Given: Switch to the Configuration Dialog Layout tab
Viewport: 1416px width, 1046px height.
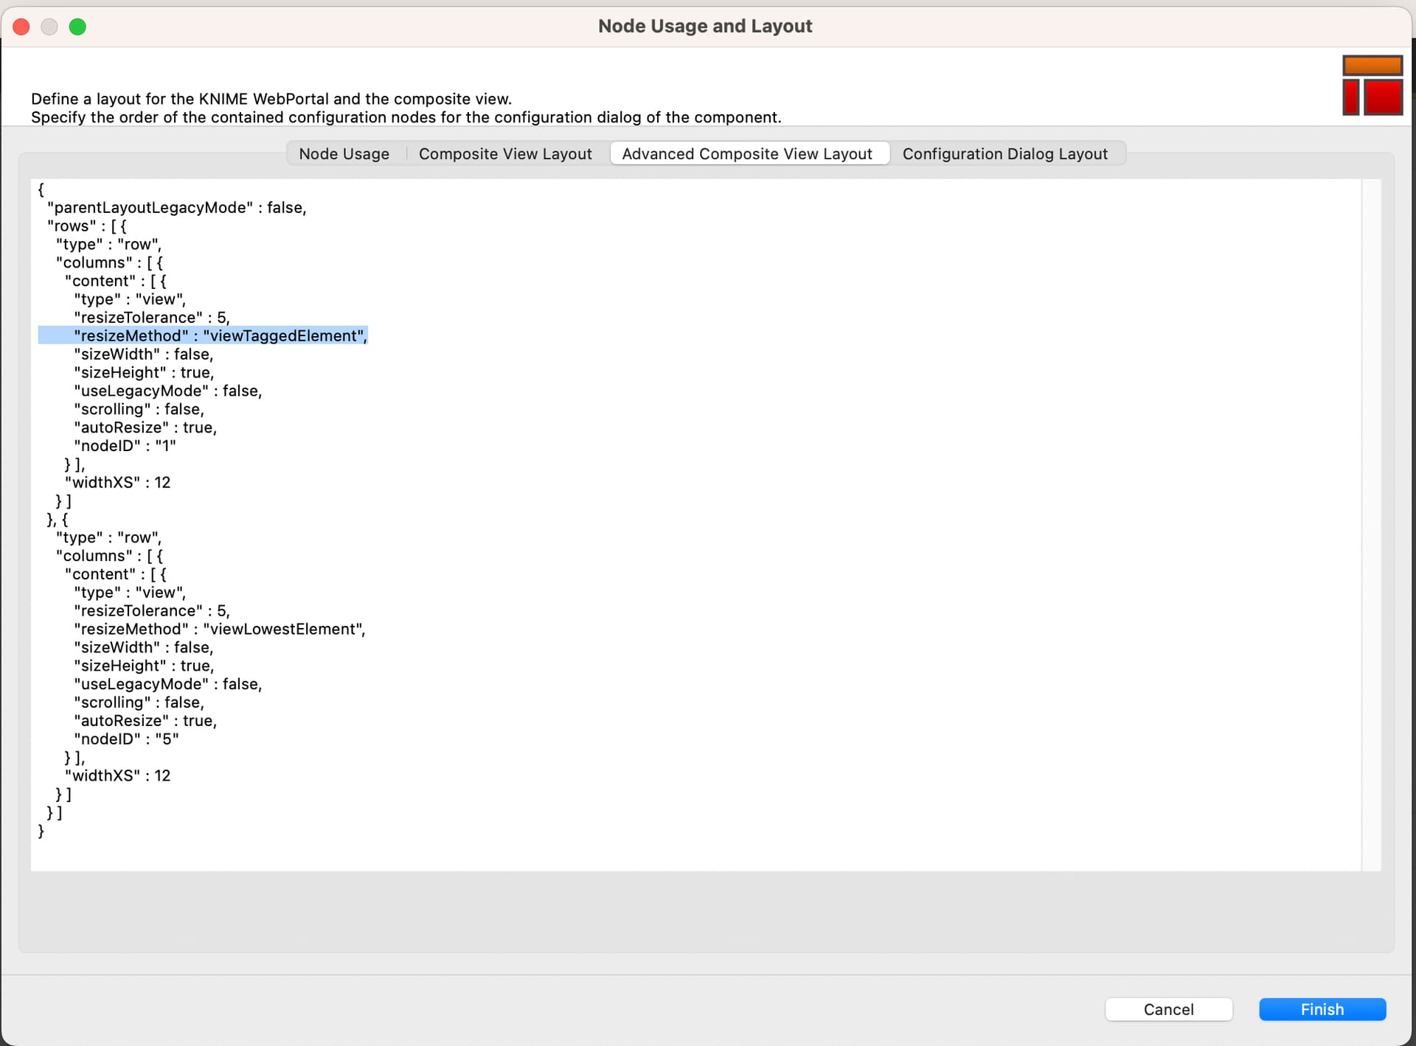Looking at the screenshot, I should [1005, 153].
